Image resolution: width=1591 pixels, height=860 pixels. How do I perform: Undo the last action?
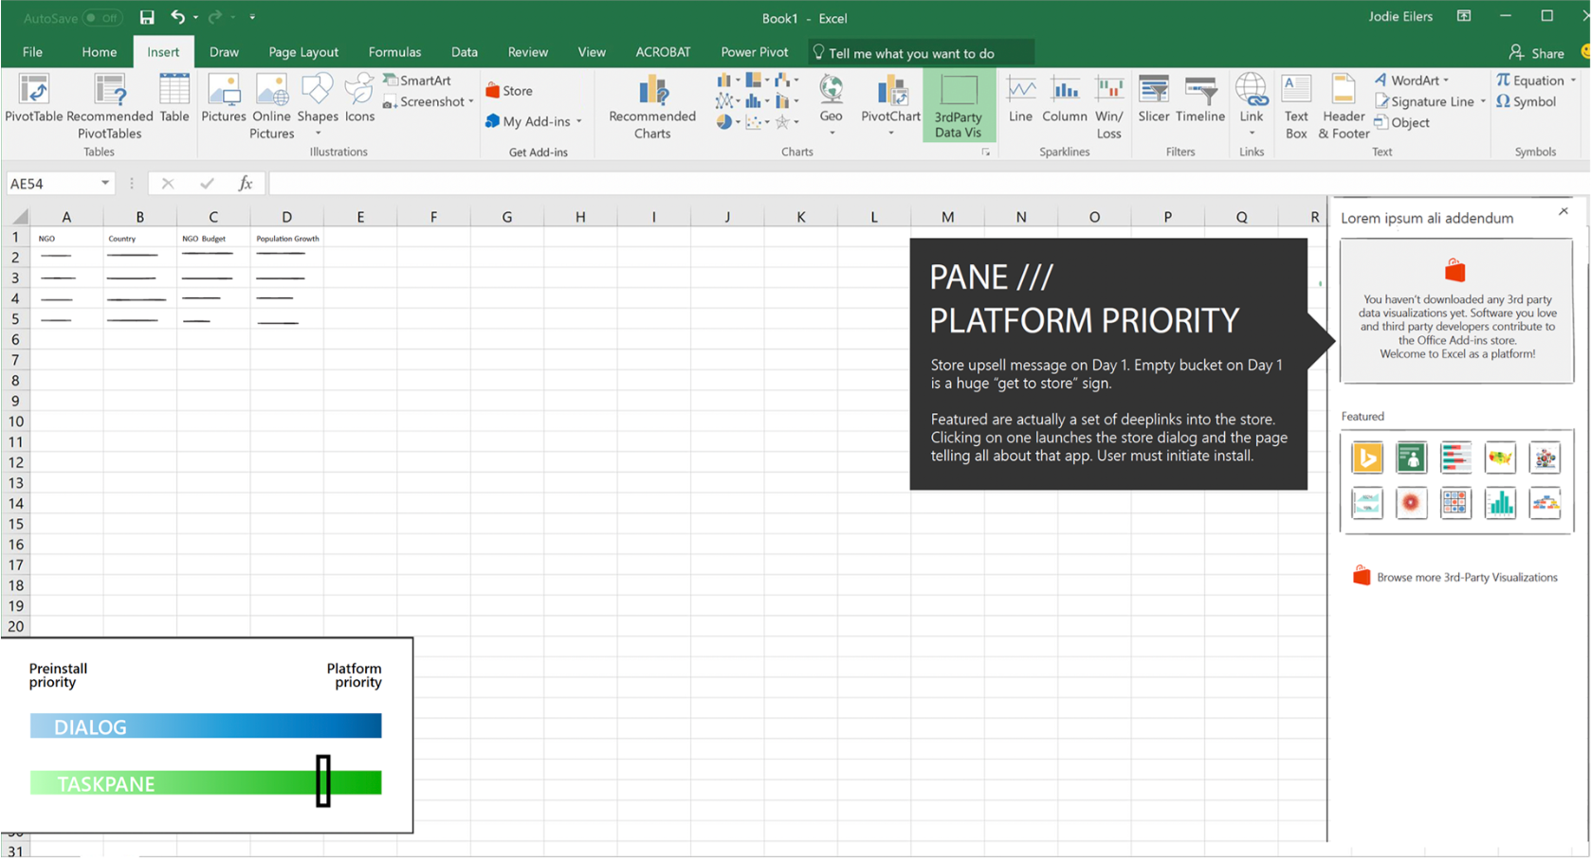[177, 17]
